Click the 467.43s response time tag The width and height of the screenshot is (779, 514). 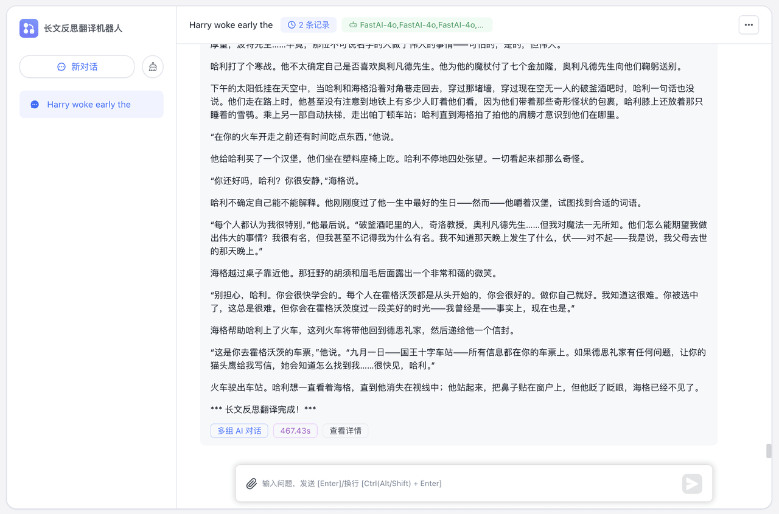click(295, 431)
